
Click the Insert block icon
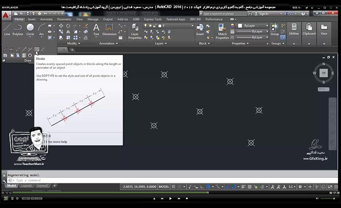click(x=200, y=30)
